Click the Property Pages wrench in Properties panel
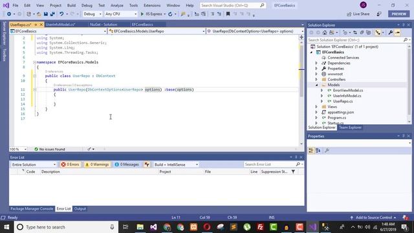Screen dimensions: 414x233 (x=327, y=151)
